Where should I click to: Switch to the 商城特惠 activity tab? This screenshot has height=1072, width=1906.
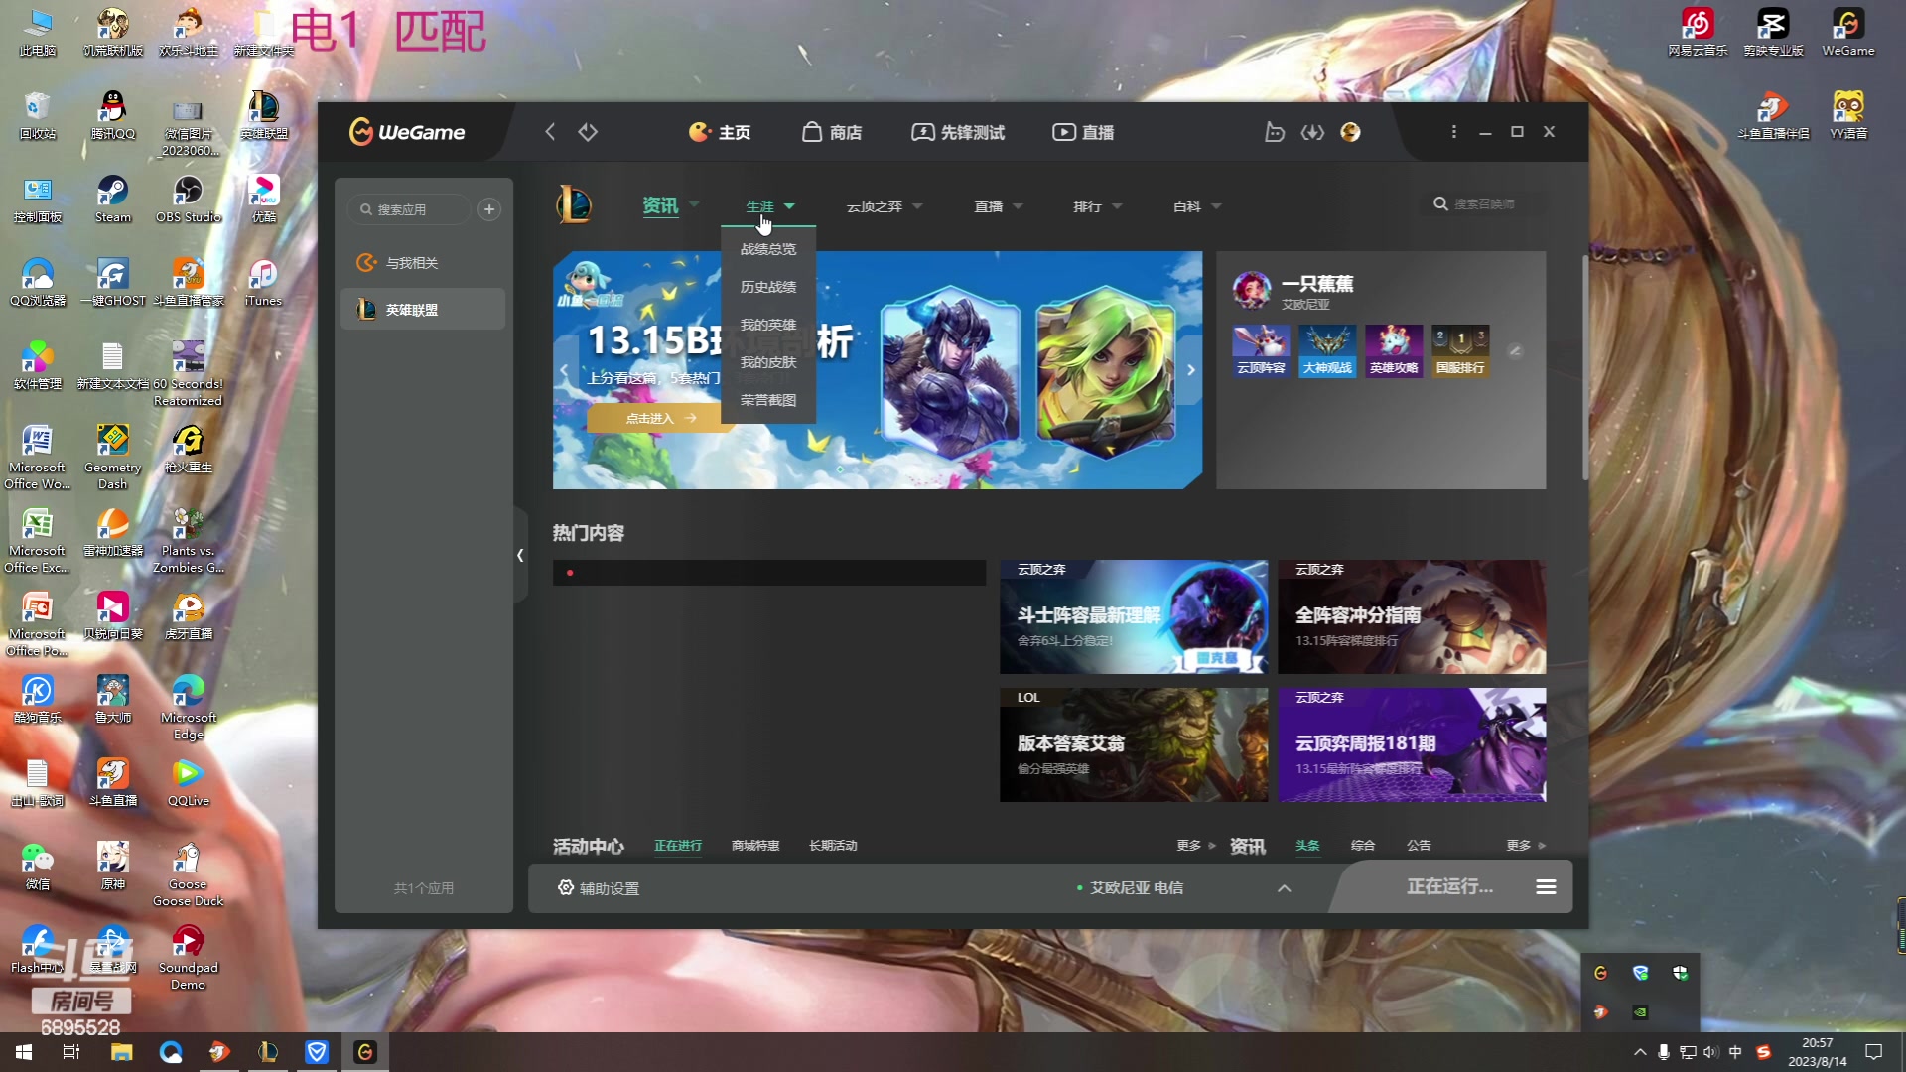tap(755, 846)
